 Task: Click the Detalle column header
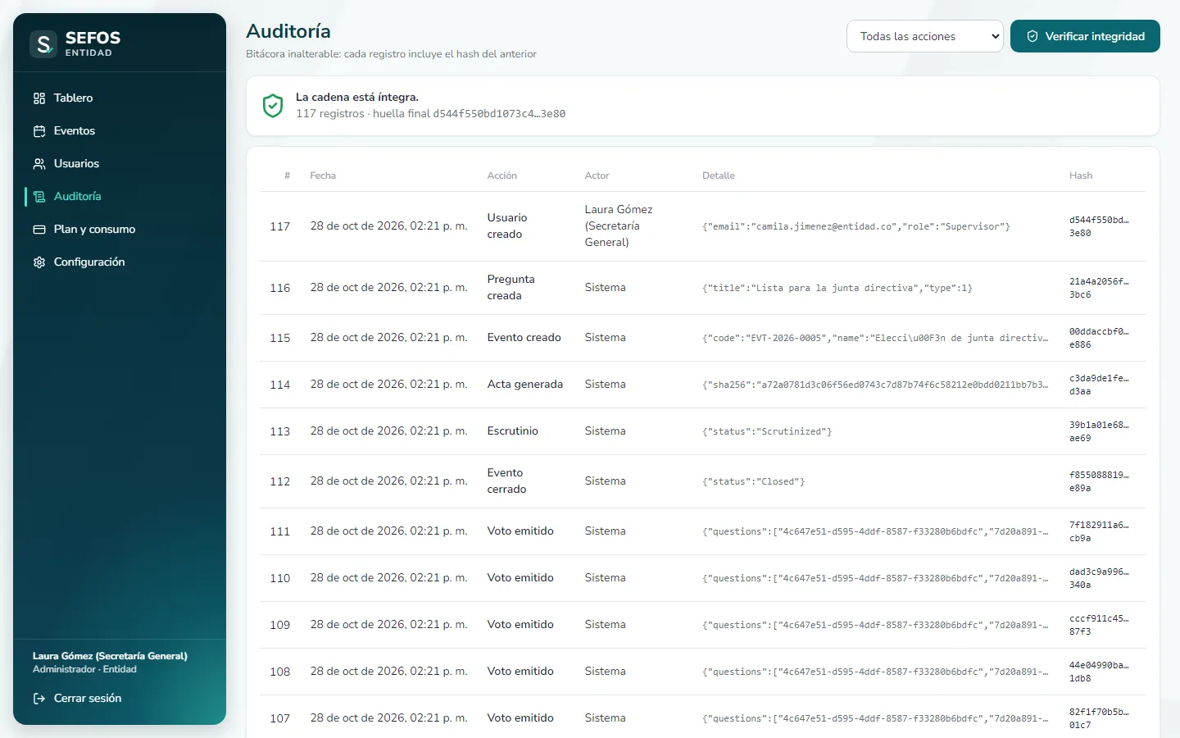pos(719,175)
